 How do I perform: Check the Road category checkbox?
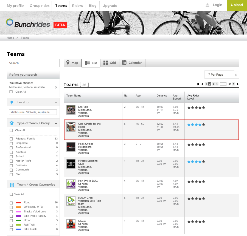[11, 203]
